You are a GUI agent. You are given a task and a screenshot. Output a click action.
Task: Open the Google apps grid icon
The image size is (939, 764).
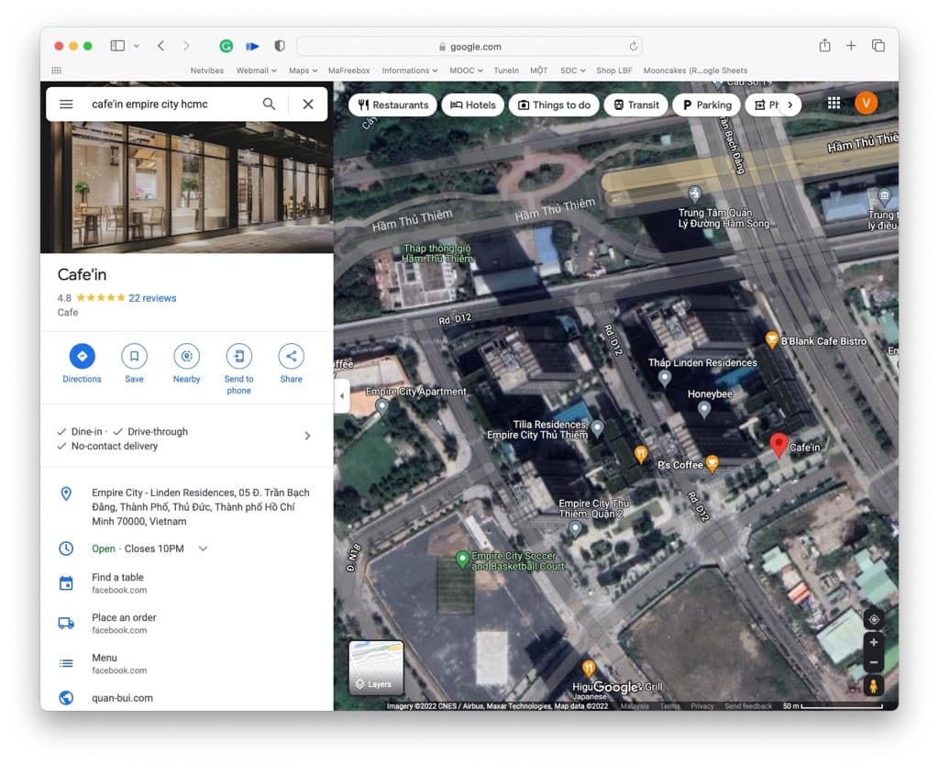point(834,103)
